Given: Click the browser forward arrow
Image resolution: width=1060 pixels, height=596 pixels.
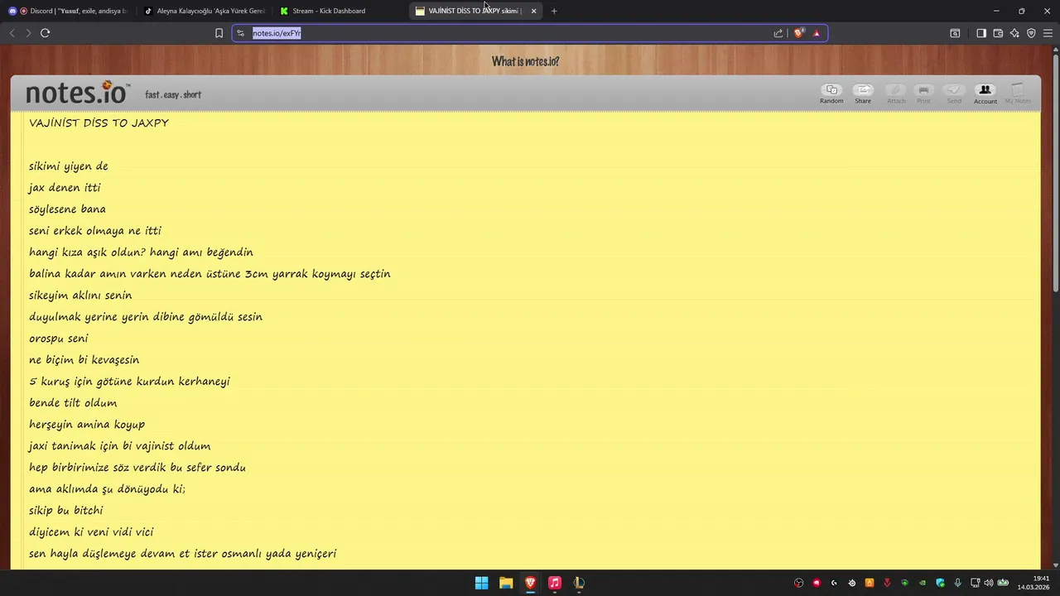Looking at the screenshot, I should [28, 33].
